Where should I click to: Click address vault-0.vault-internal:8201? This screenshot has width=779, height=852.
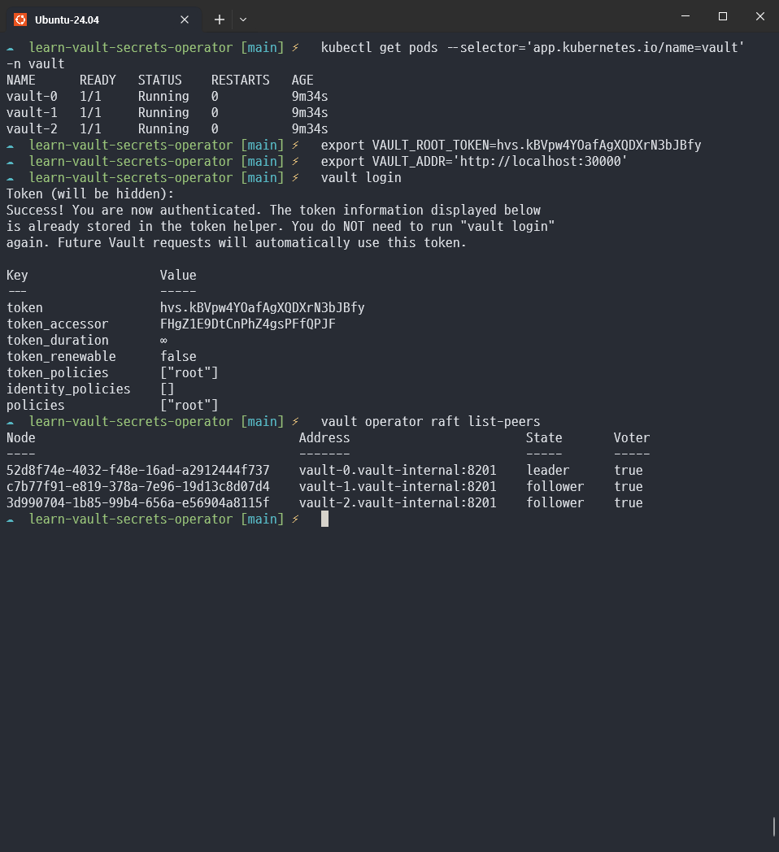pyautogui.click(x=398, y=471)
